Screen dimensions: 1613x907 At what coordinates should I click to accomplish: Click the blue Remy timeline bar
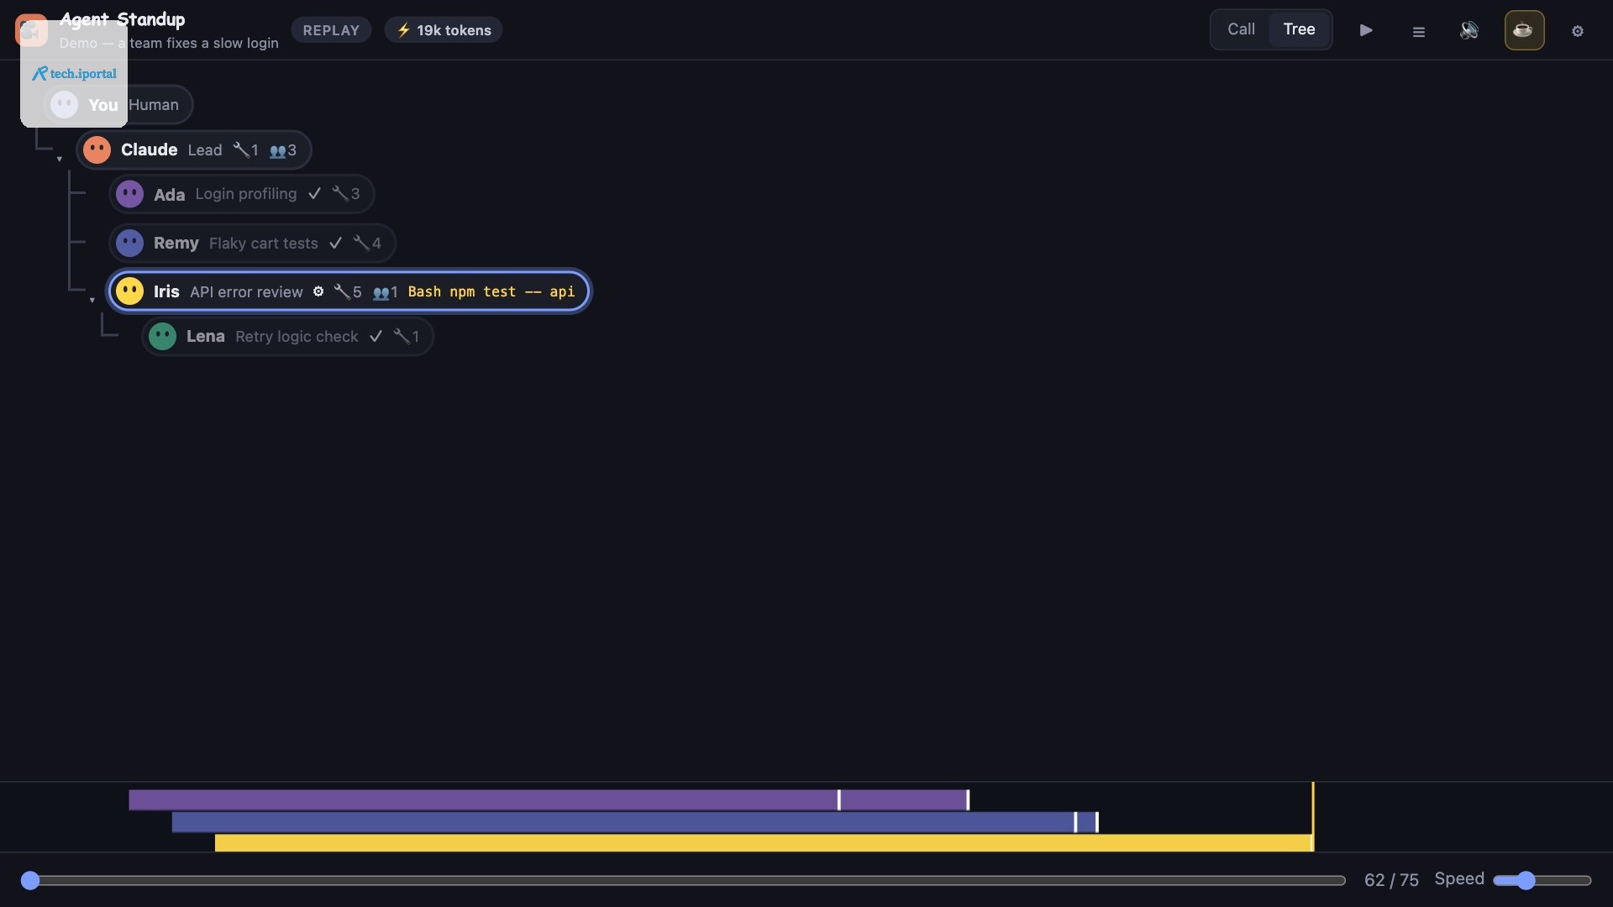click(635, 822)
